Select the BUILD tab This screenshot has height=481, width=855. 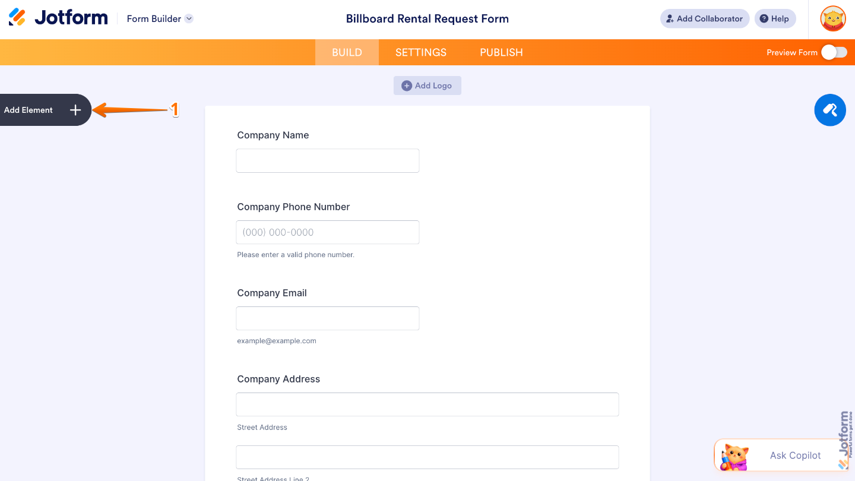coord(347,52)
